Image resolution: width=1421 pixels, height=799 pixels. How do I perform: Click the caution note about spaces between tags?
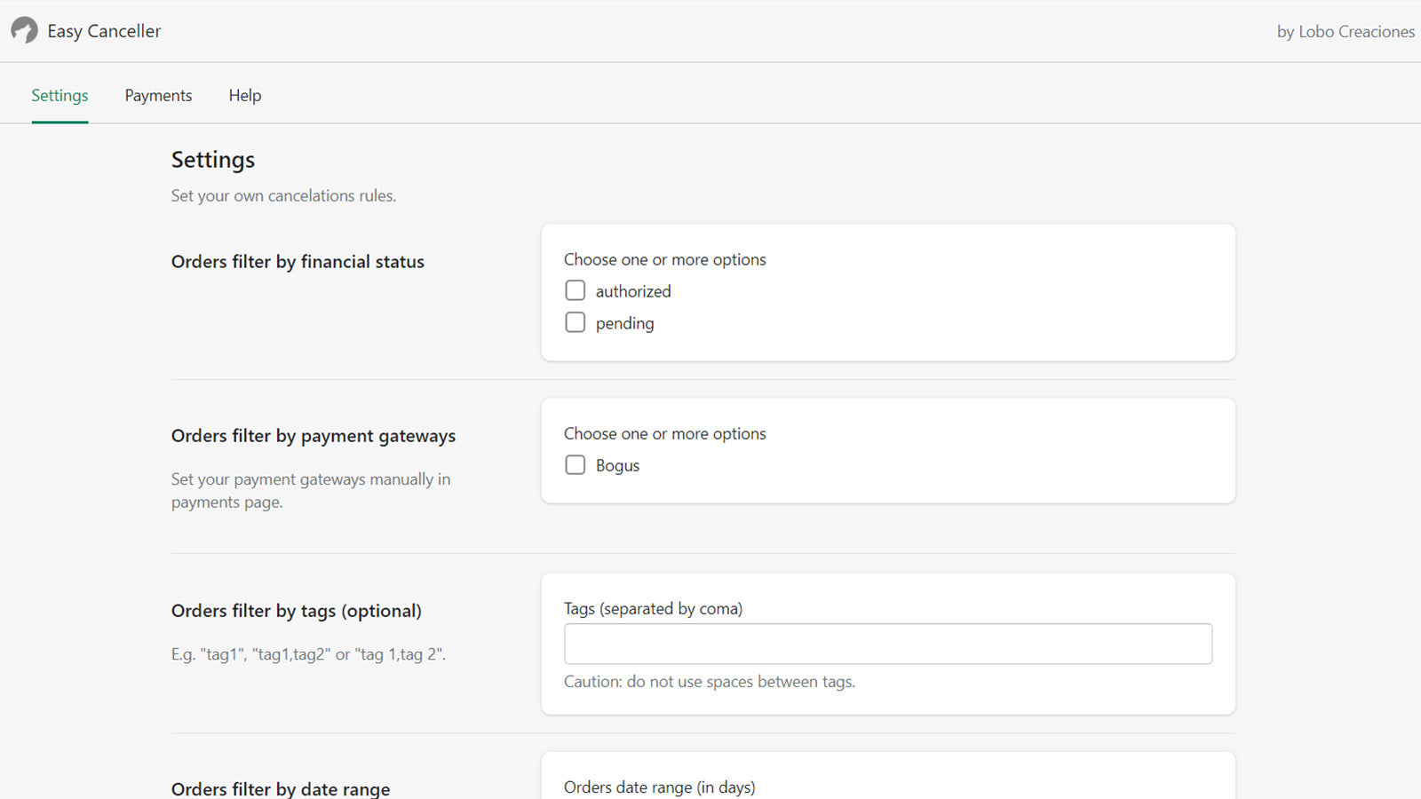point(710,682)
